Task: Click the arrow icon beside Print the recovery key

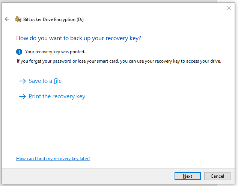Action: point(23,96)
